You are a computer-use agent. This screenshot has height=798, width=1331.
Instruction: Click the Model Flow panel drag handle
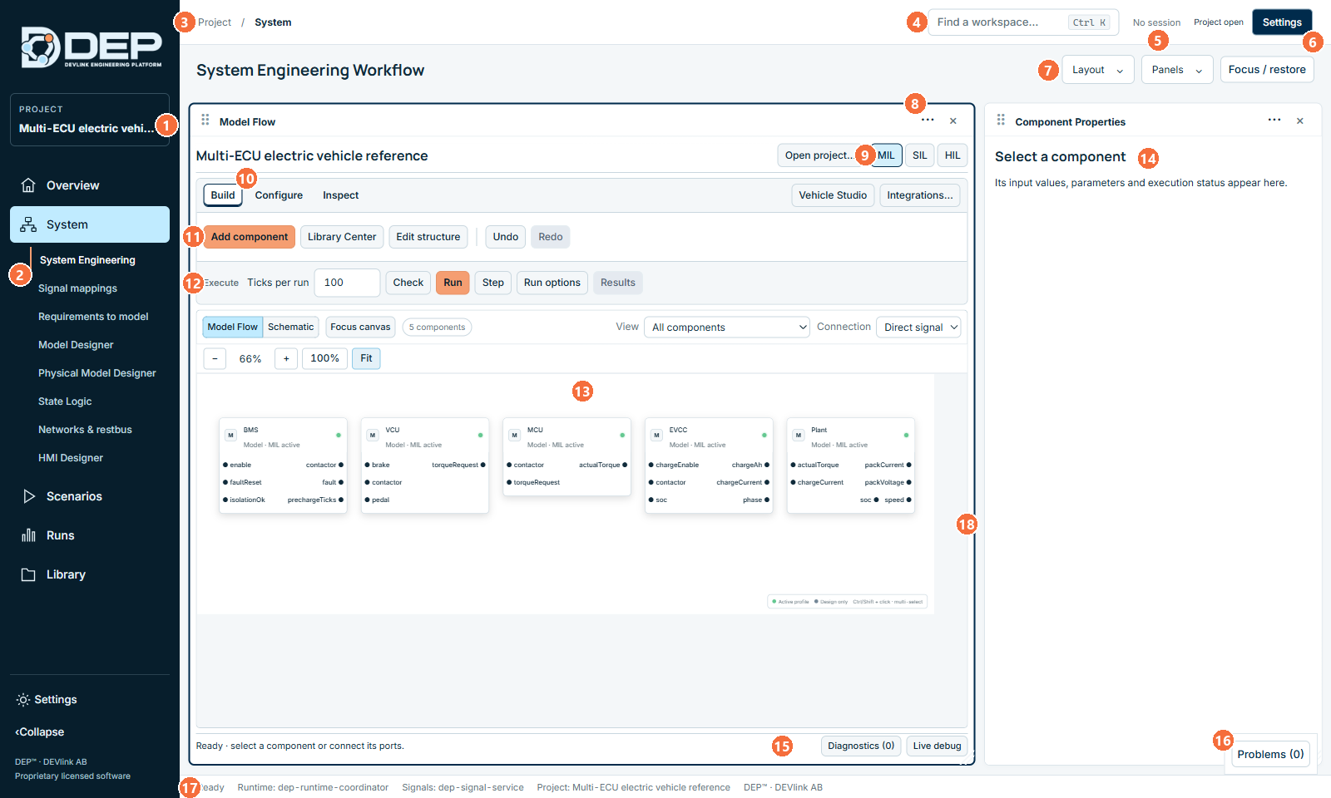(205, 121)
